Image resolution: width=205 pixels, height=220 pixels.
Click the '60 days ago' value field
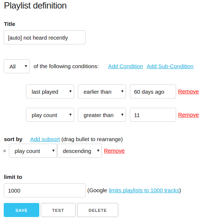(x=153, y=91)
